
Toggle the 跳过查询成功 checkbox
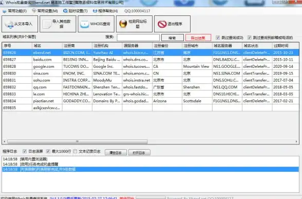[218, 38]
